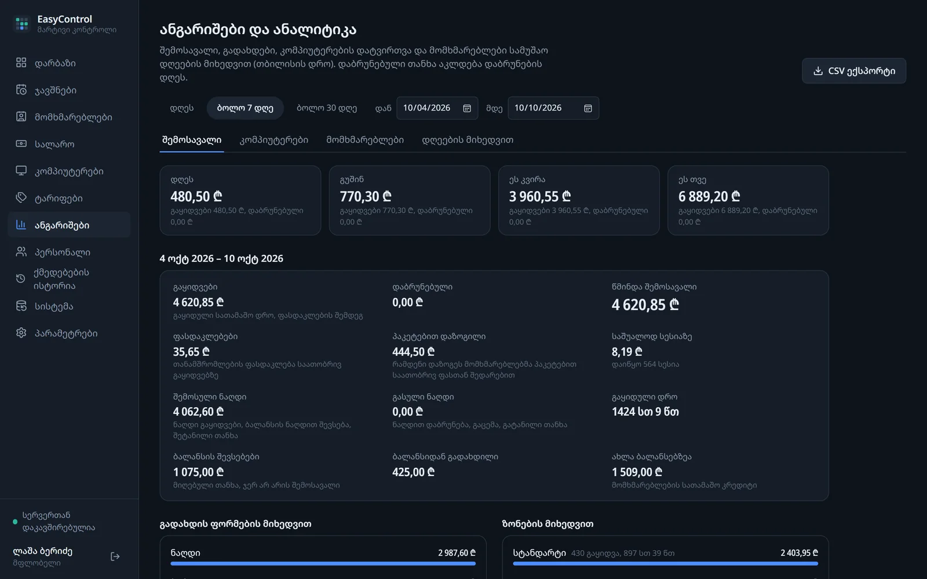
Task: Click the გუშინ 770,30 ₾ summary card
Action: pyautogui.click(x=410, y=200)
